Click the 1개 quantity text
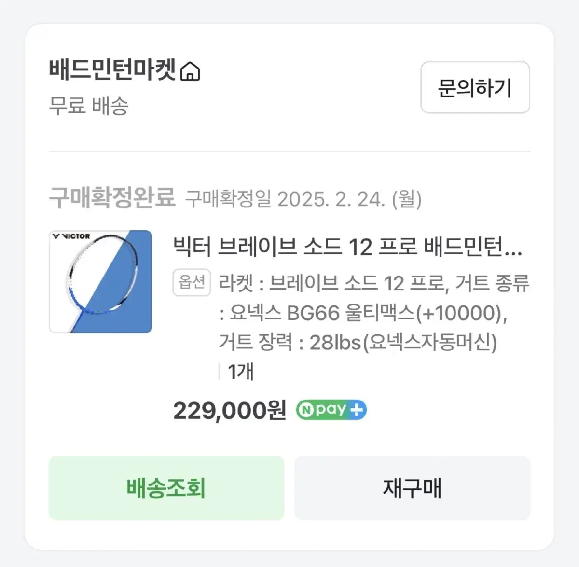 coord(240,372)
